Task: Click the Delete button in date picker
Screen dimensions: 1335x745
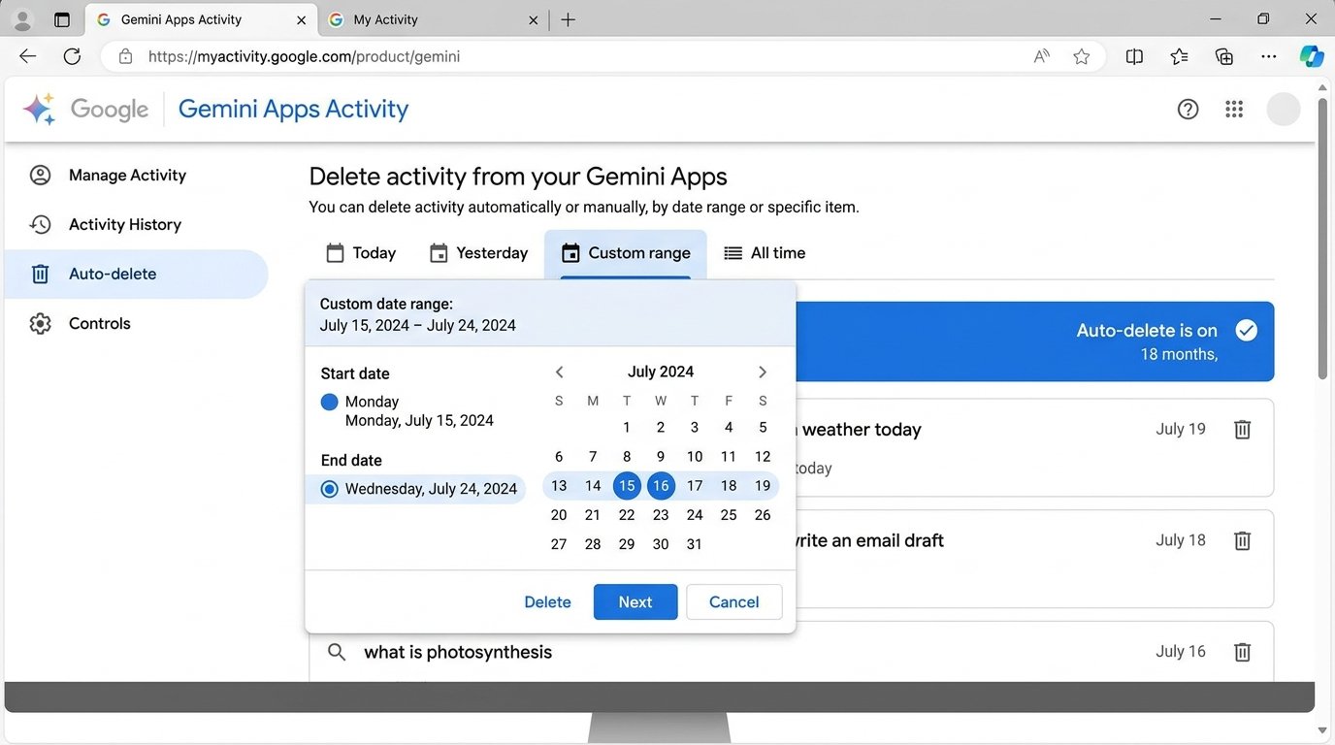Action: tap(547, 602)
